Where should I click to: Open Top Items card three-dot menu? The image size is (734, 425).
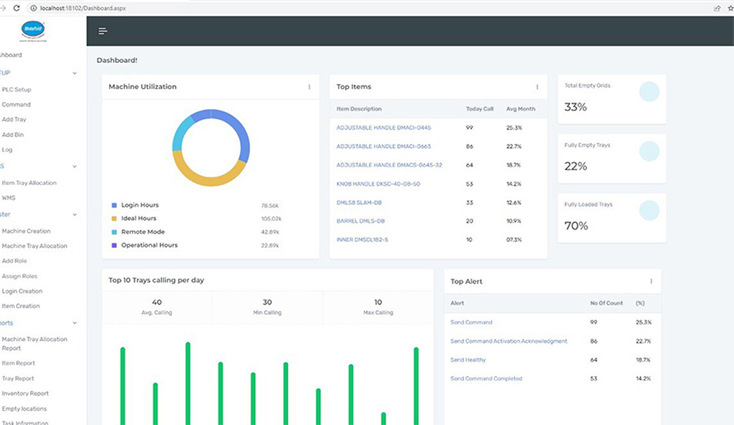click(x=537, y=87)
